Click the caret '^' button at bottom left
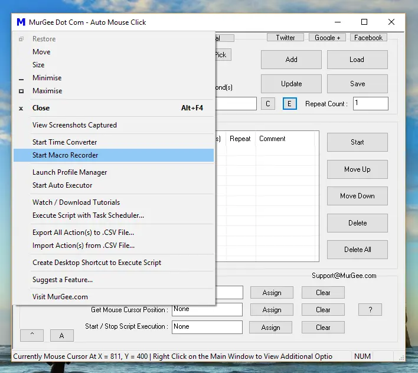Screen dimensions: 418x373 (32, 335)
